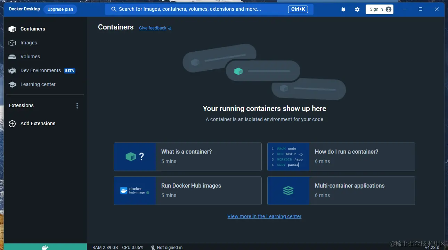Select Add Extensions in the sidebar
448x250 pixels.
(38, 123)
